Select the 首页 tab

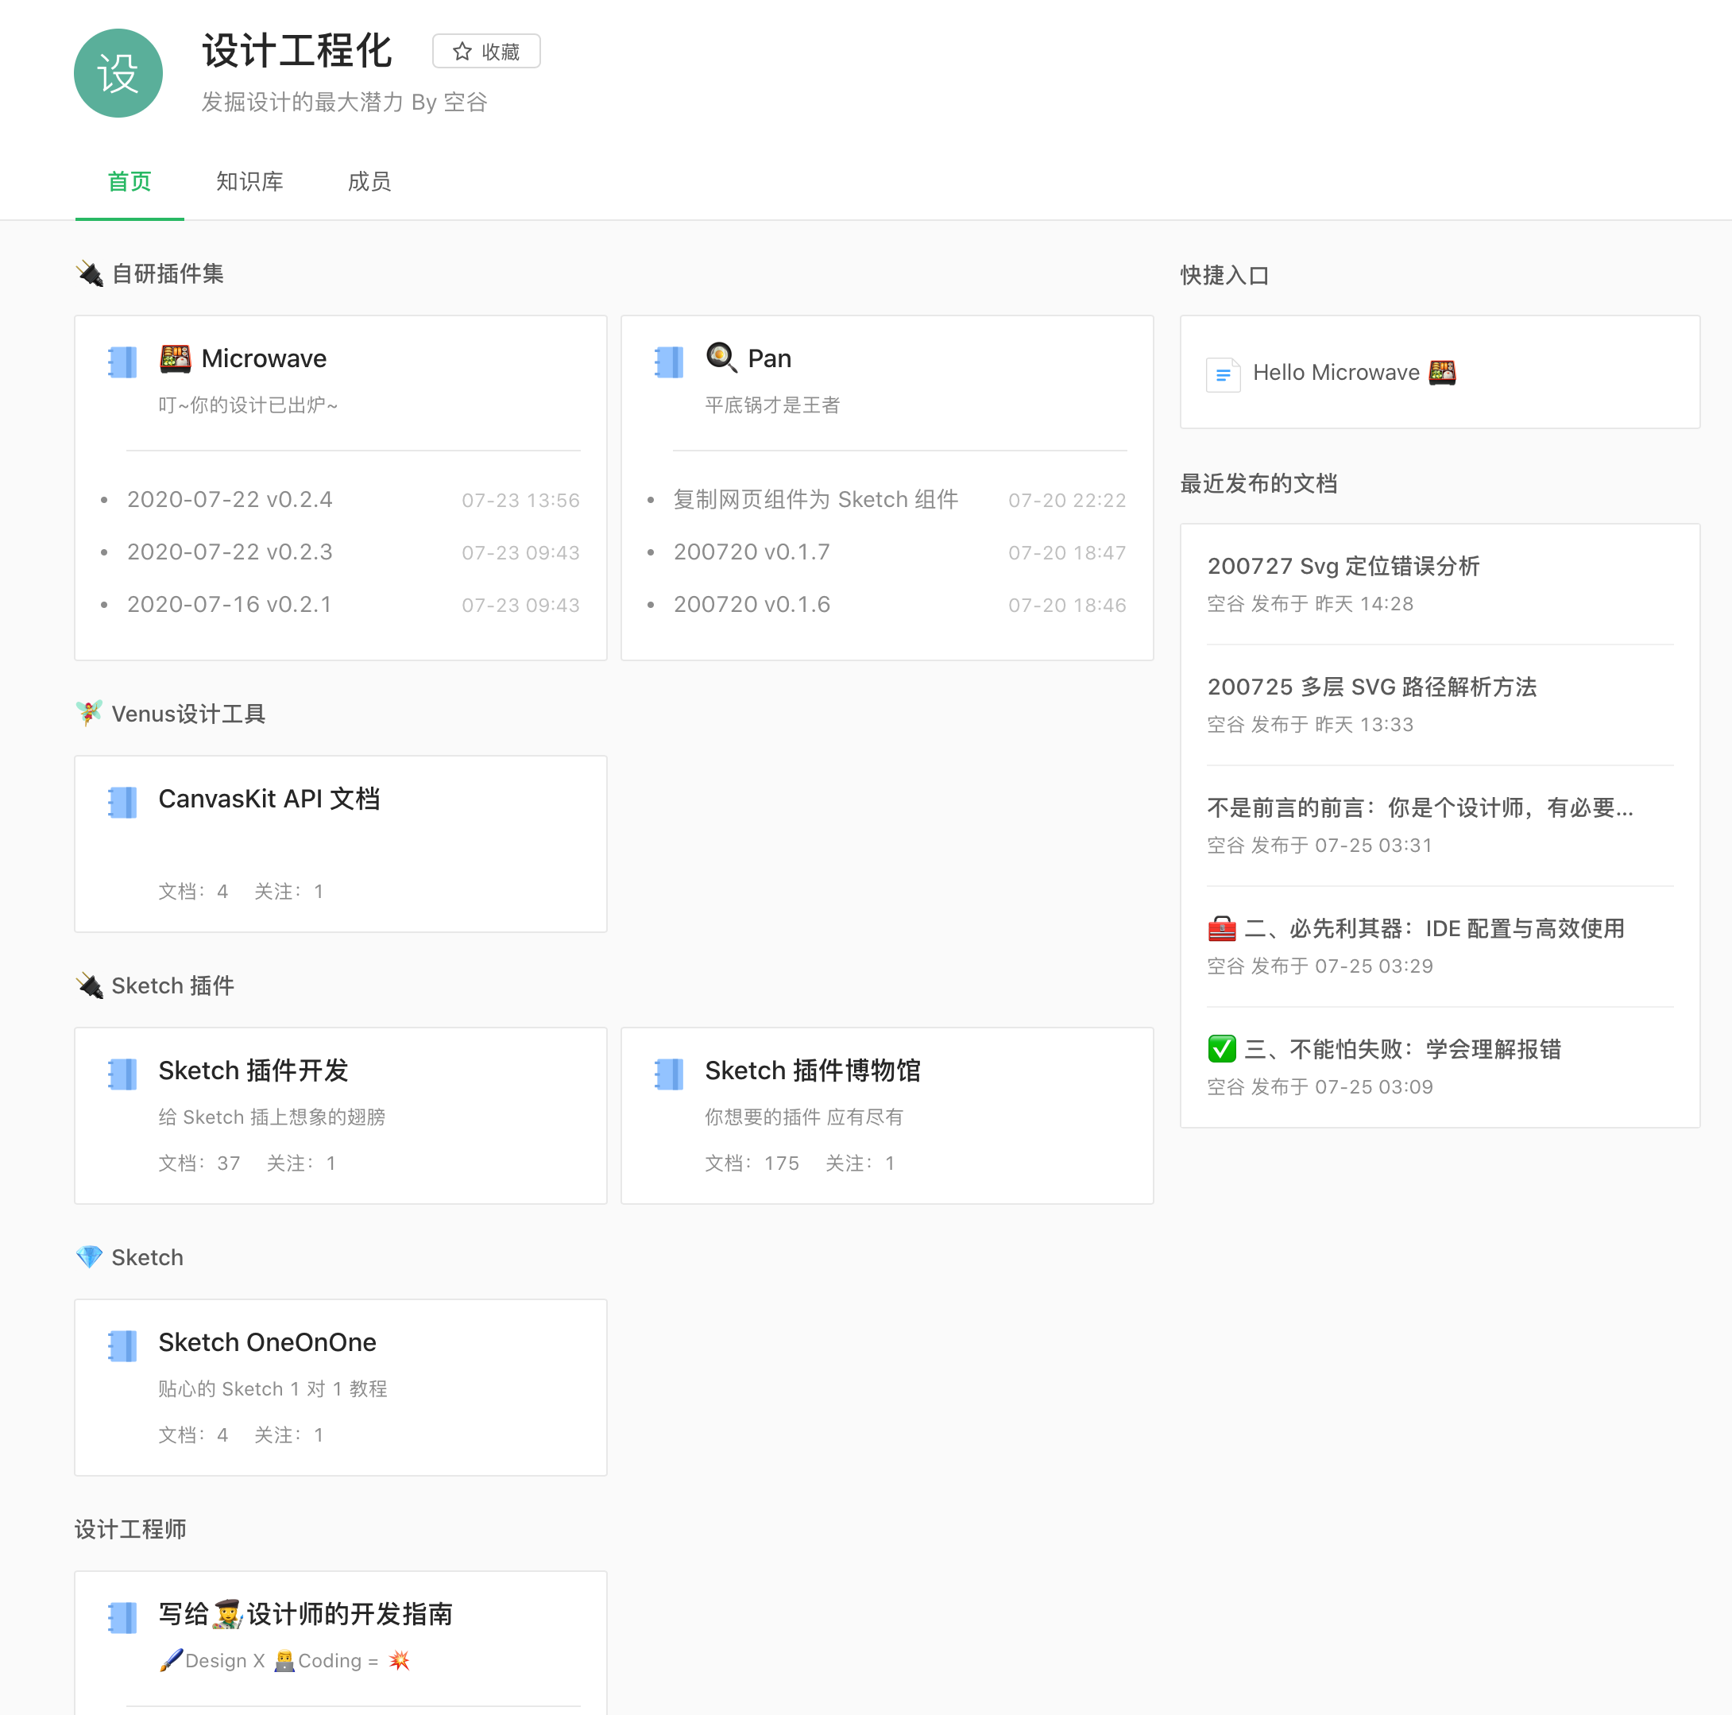tap(130, 182)
